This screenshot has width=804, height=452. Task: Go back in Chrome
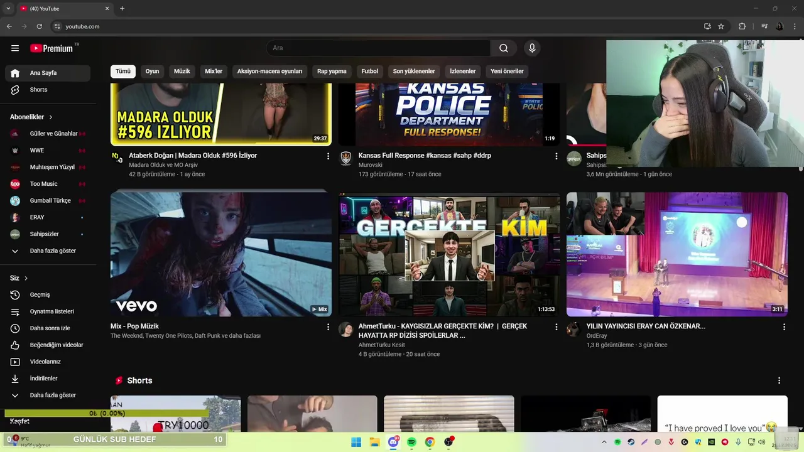[x=9, y=26]
